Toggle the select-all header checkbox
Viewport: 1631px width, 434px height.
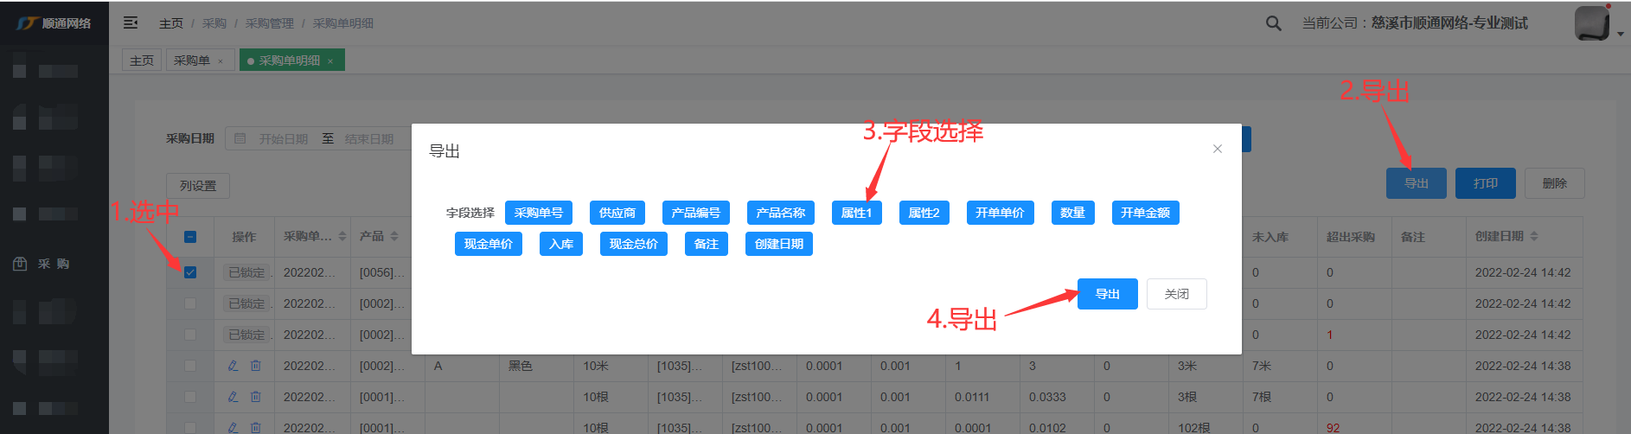tap(190, 237)
